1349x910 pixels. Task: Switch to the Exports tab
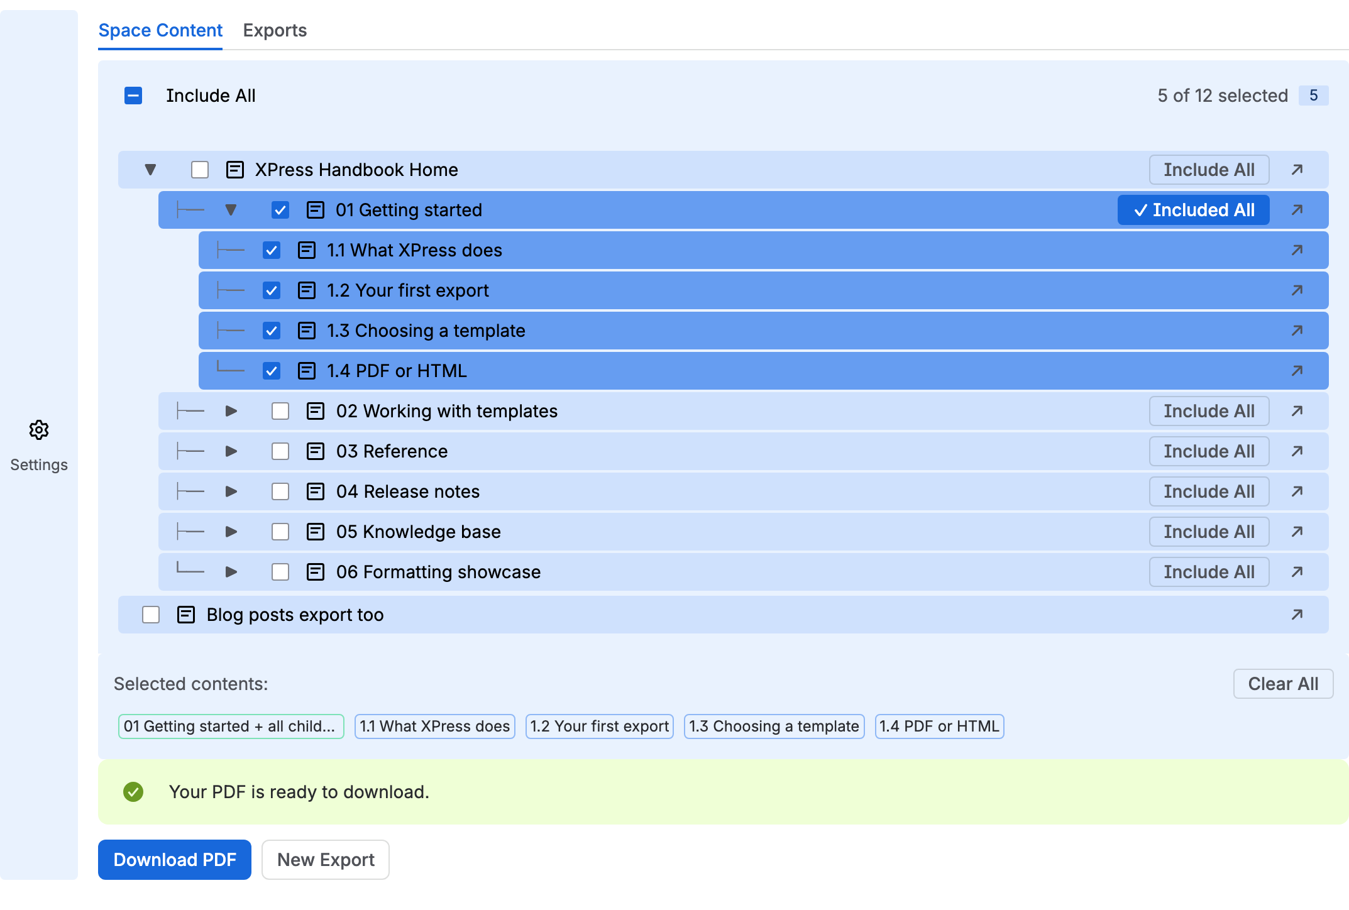[275, 30]
